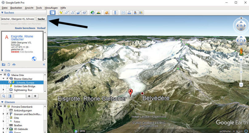249x133 pixels.
Task: Open the Bearbeiten menu
Action: pos(16,8)
